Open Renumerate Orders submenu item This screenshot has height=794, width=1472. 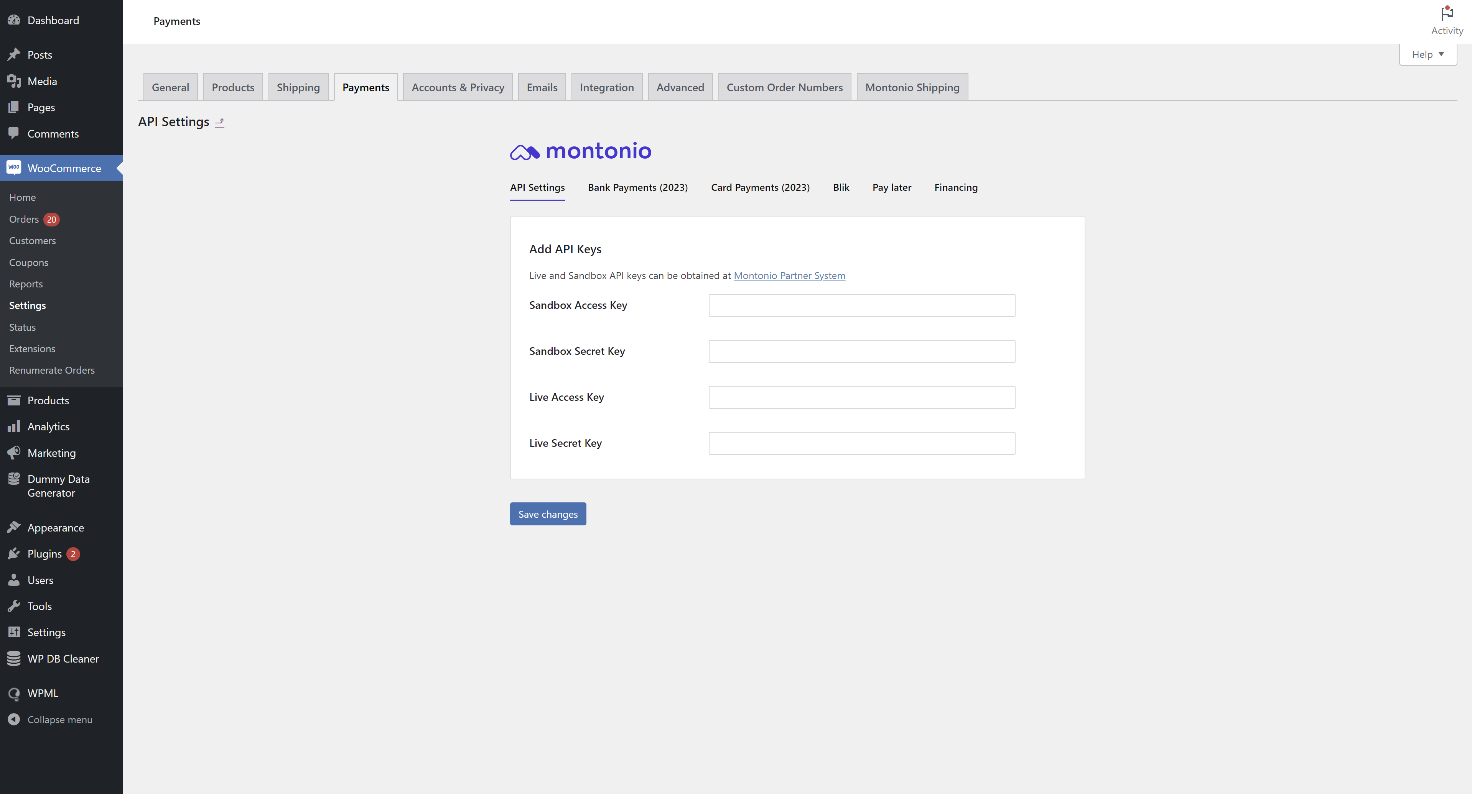(x=52, y=370)
